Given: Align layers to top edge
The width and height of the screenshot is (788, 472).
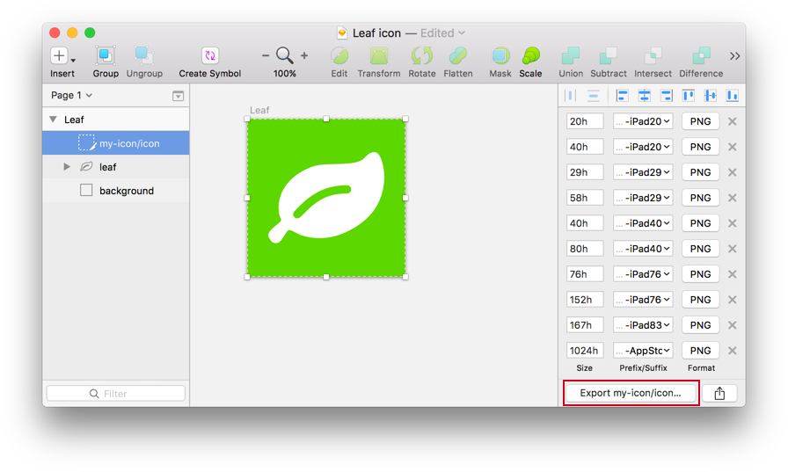Looking at the screenshot, I should tap(689, 96).
